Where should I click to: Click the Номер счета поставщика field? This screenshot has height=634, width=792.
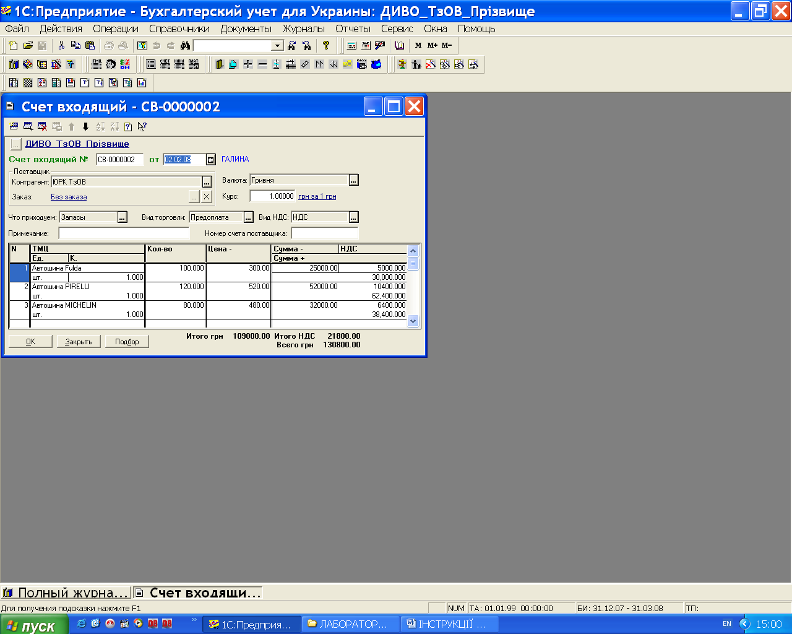point(325,233)
